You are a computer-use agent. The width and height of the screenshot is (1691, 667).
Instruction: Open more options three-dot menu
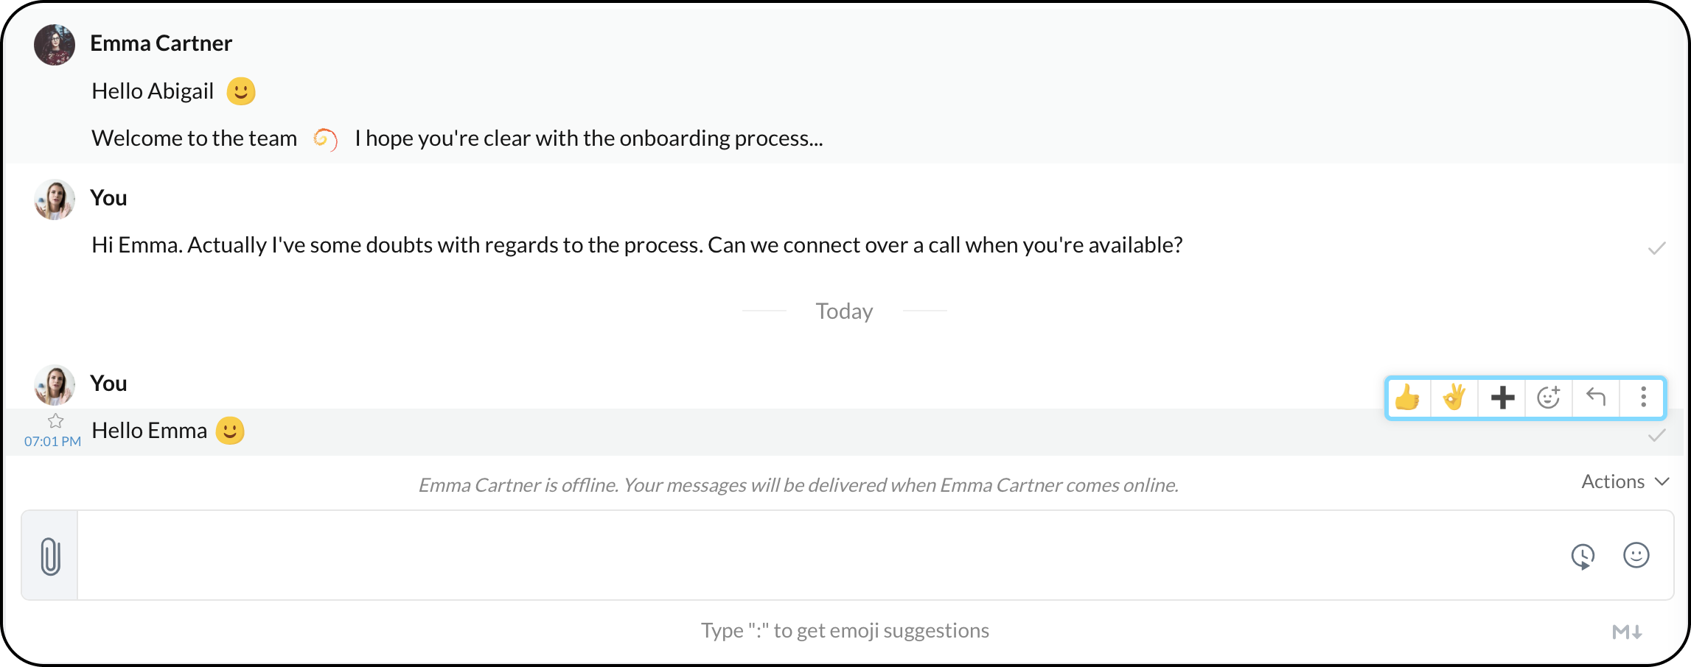pyautogui.click(x=1643, y=398)
